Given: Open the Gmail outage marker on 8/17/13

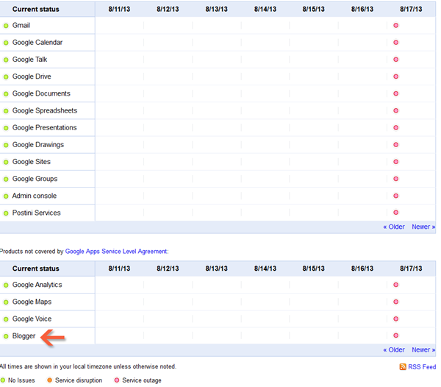Looking at the screenshot, I should point(395,25).
